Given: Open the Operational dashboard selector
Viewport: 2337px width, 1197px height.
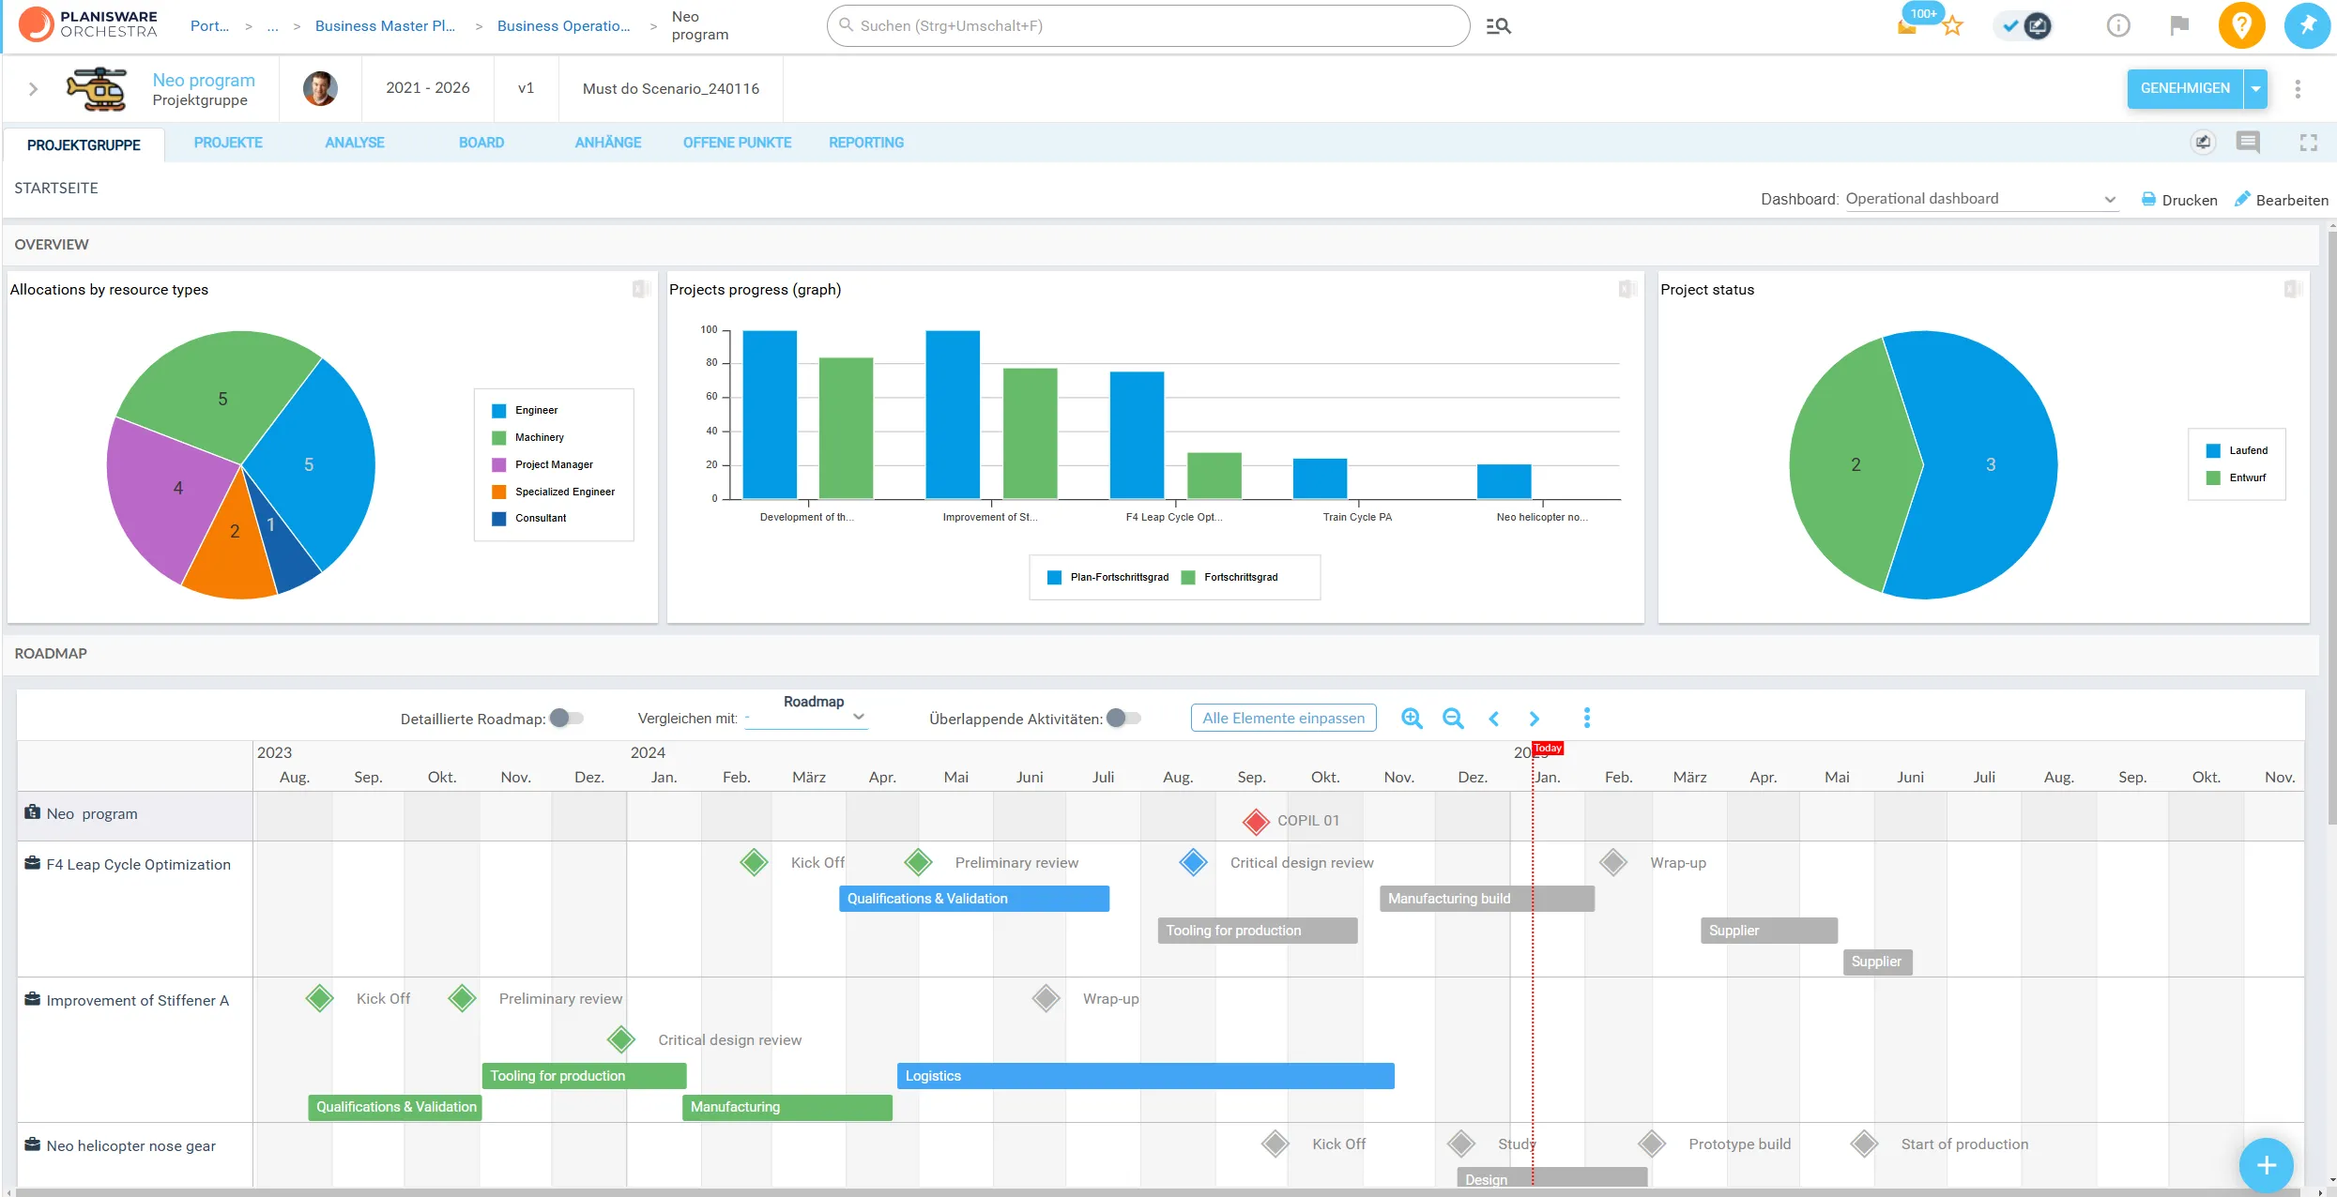Looking at the screenshot, I should coord(1981,198).
